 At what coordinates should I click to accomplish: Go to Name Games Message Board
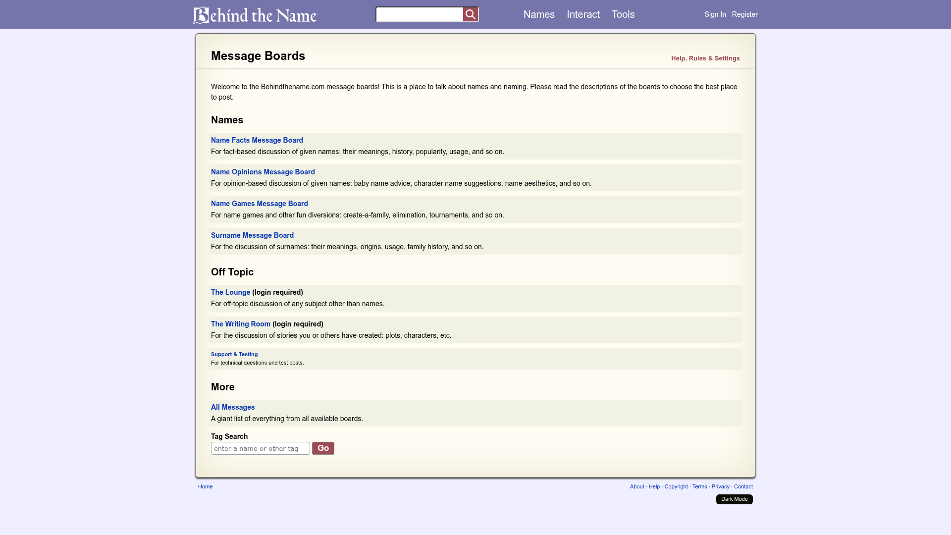coord(260,204)
